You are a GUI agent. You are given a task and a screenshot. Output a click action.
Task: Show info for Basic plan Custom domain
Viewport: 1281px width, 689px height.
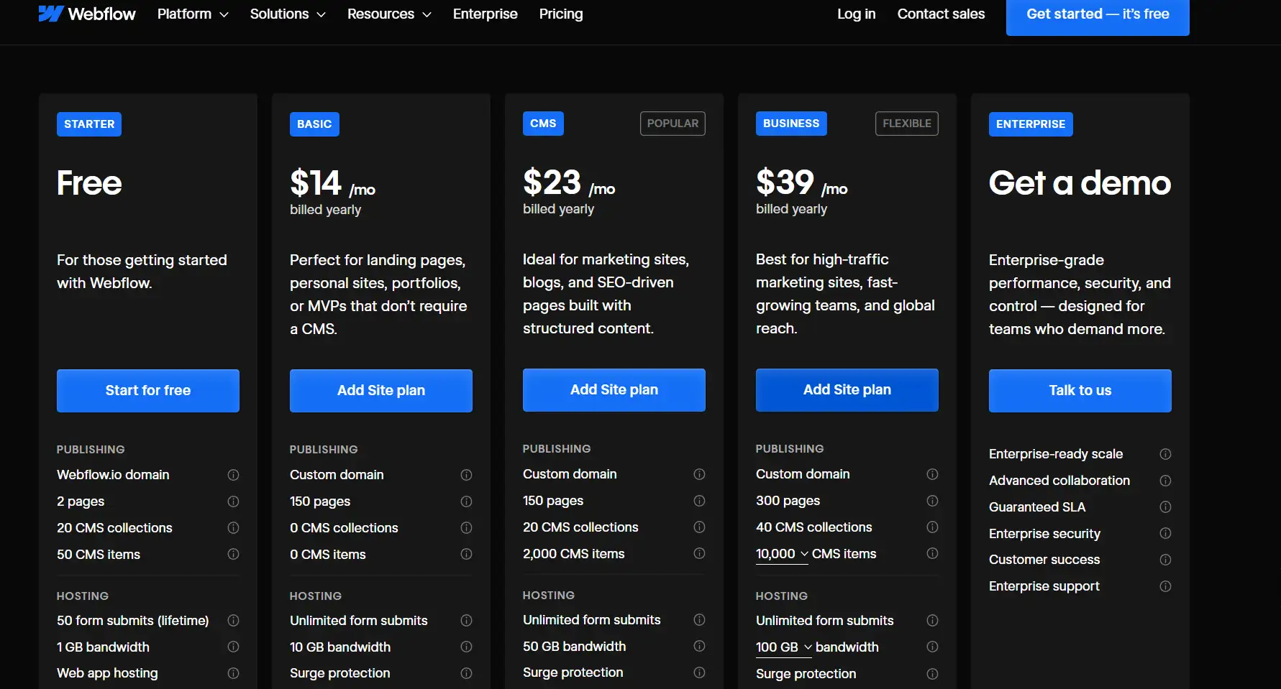466,475
